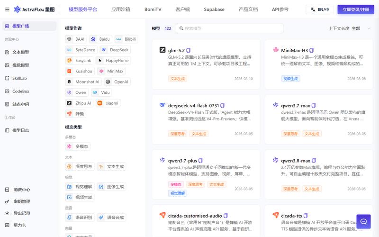Copy the cicada-tts name icon

click(306, 216)
